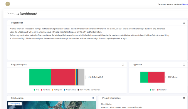Select gray Client Task segment in progress bar
Image resolution: width=188 pixels, height=109 pixels.
tap(81, 77)
